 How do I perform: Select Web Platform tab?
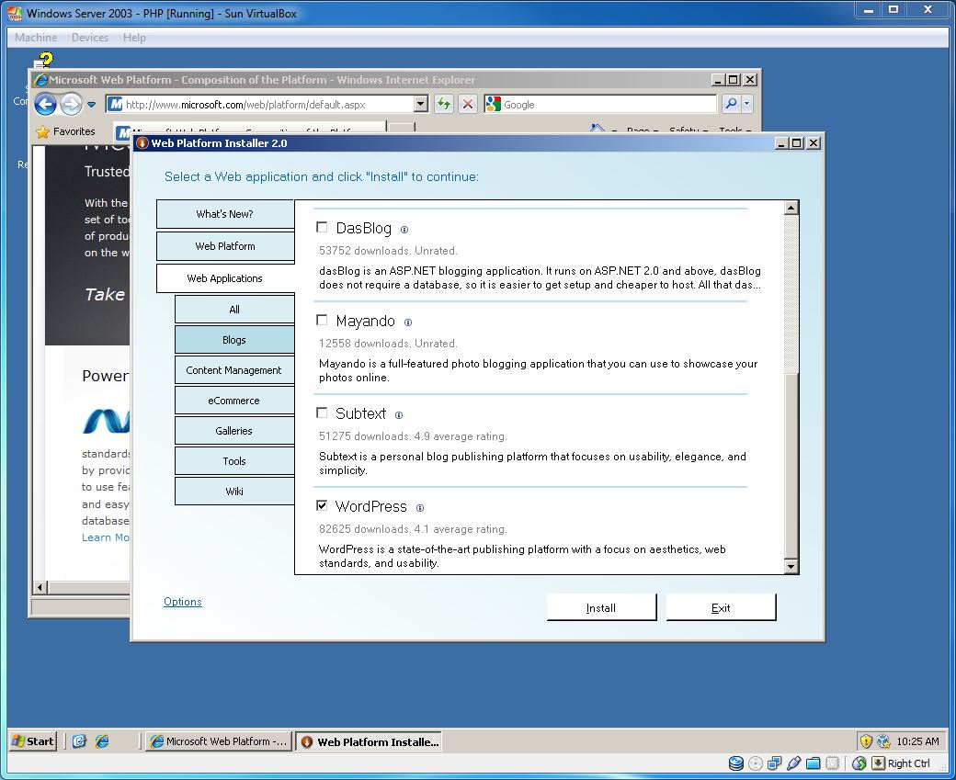click(x=225, y=246)
